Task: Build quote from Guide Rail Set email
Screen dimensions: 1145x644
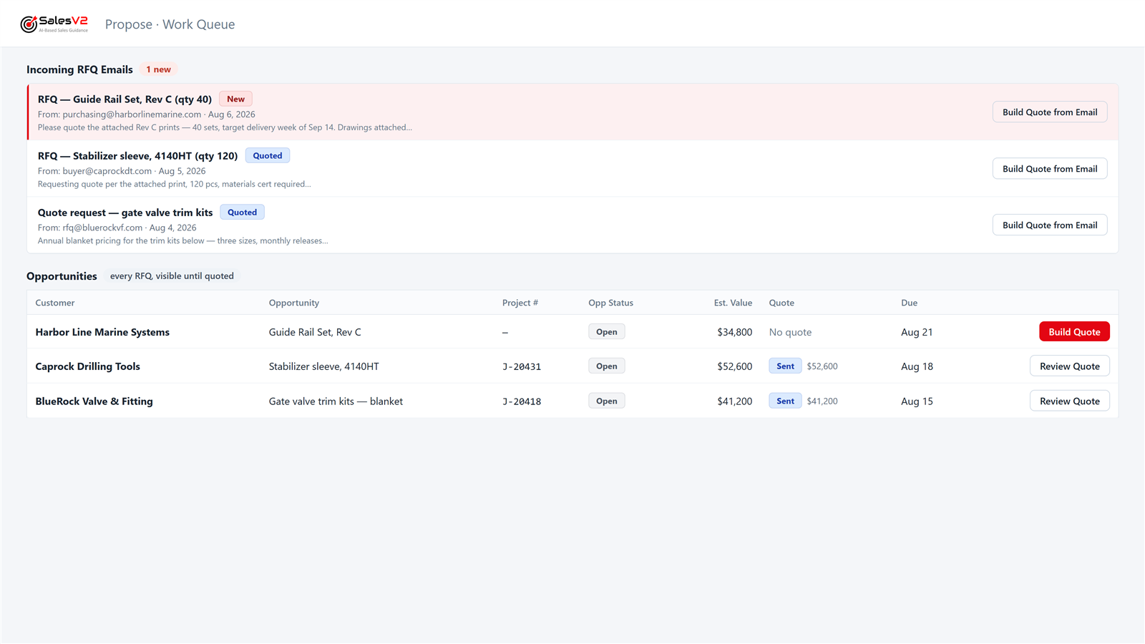Action: click(1050, 112)
